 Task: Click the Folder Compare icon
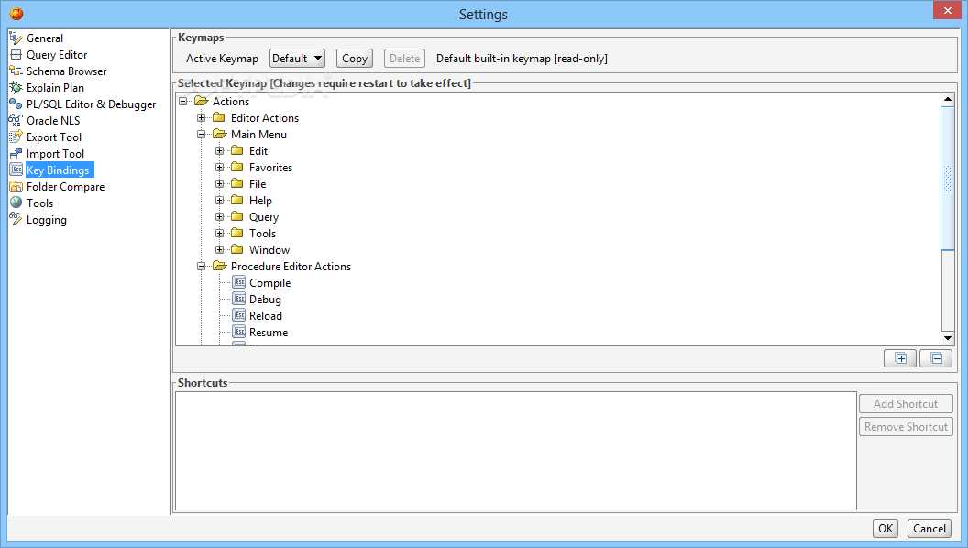point(16,186)
